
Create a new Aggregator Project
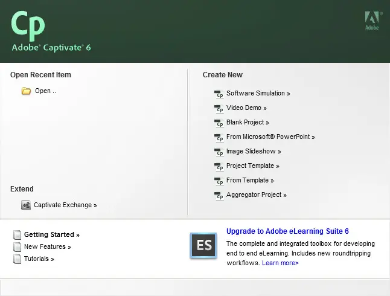coord(257,195)
